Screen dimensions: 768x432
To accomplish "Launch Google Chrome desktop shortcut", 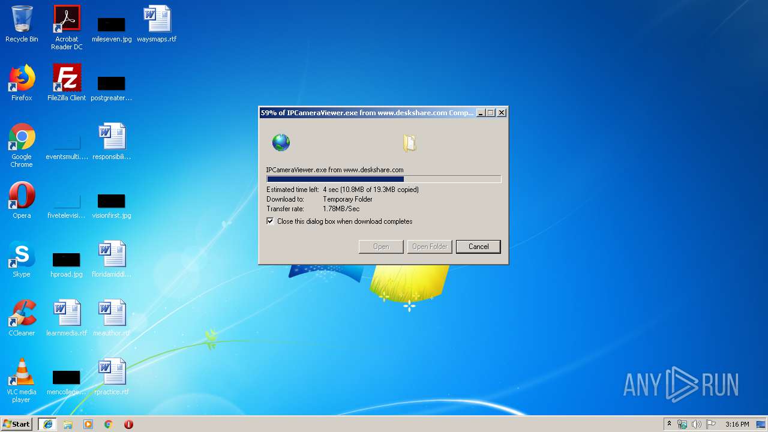I will click(x=22, y=146).
